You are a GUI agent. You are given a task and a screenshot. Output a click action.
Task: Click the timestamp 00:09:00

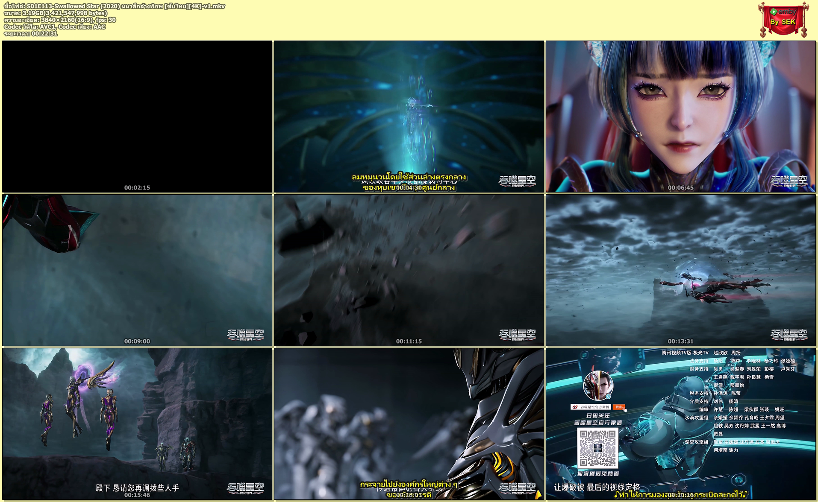point(137,341)
